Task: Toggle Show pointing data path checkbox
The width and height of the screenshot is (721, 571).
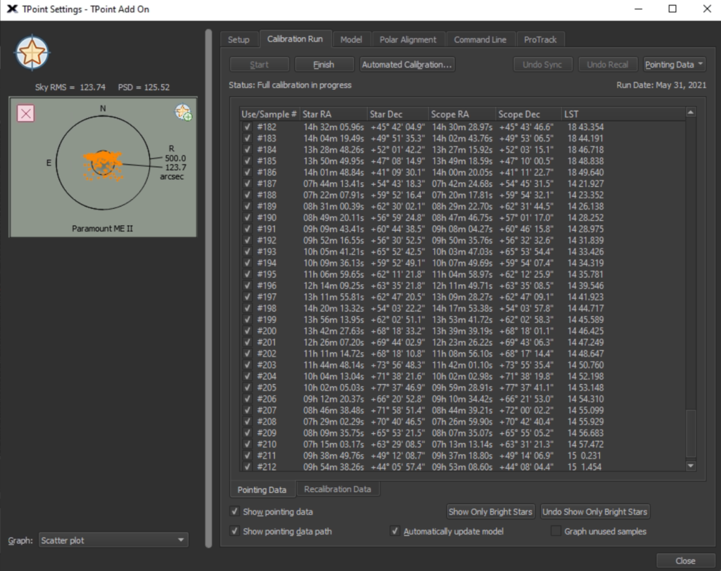Action: [234, 531]
